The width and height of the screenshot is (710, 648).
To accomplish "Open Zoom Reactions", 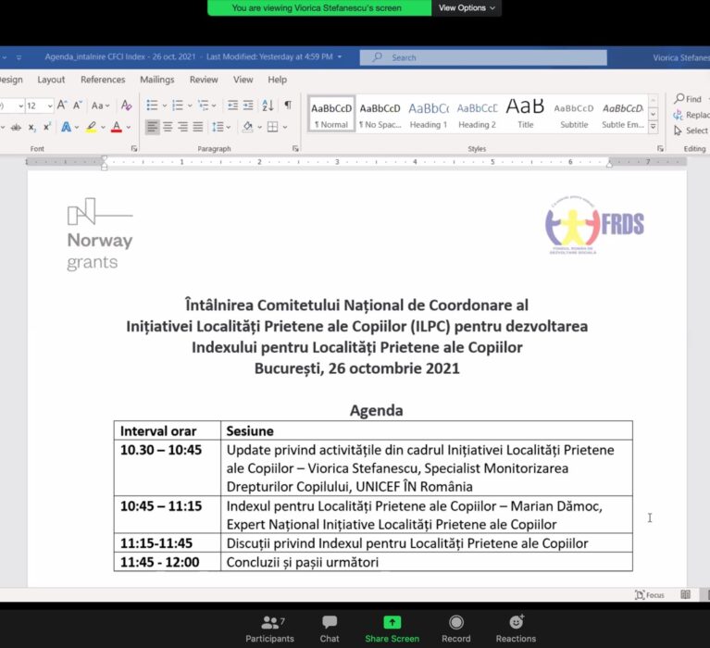I will point(516,629).
